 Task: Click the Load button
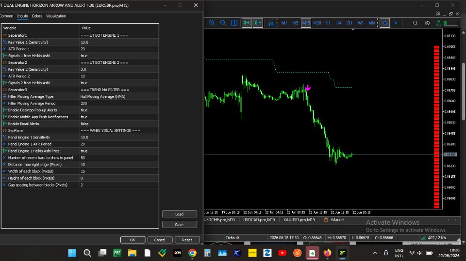click(x=179, y=214)
